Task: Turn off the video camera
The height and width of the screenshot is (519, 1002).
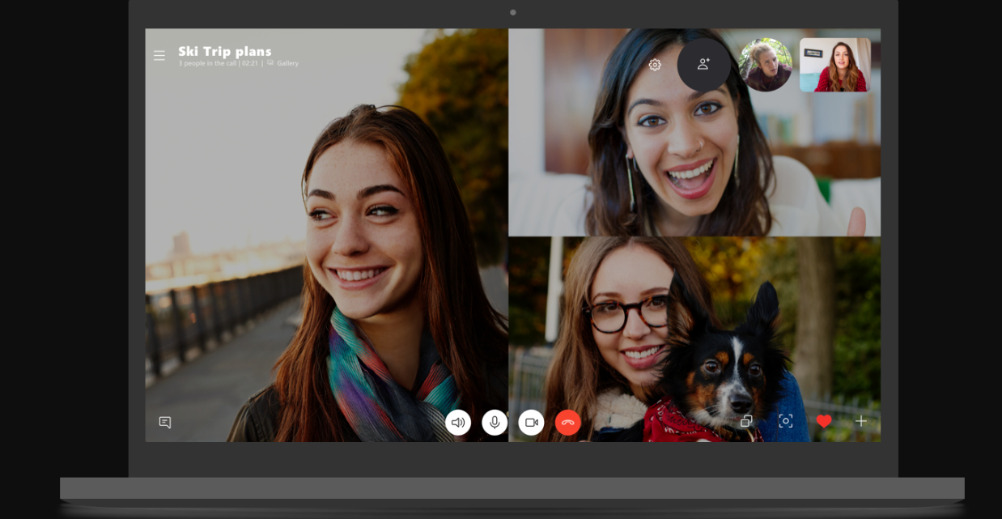Action: [x=531, y=422]
